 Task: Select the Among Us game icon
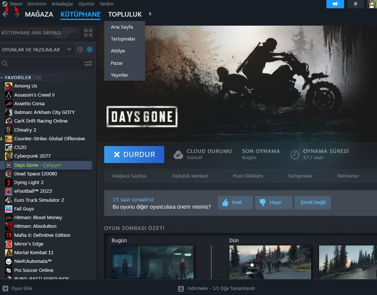coord(9,86)
